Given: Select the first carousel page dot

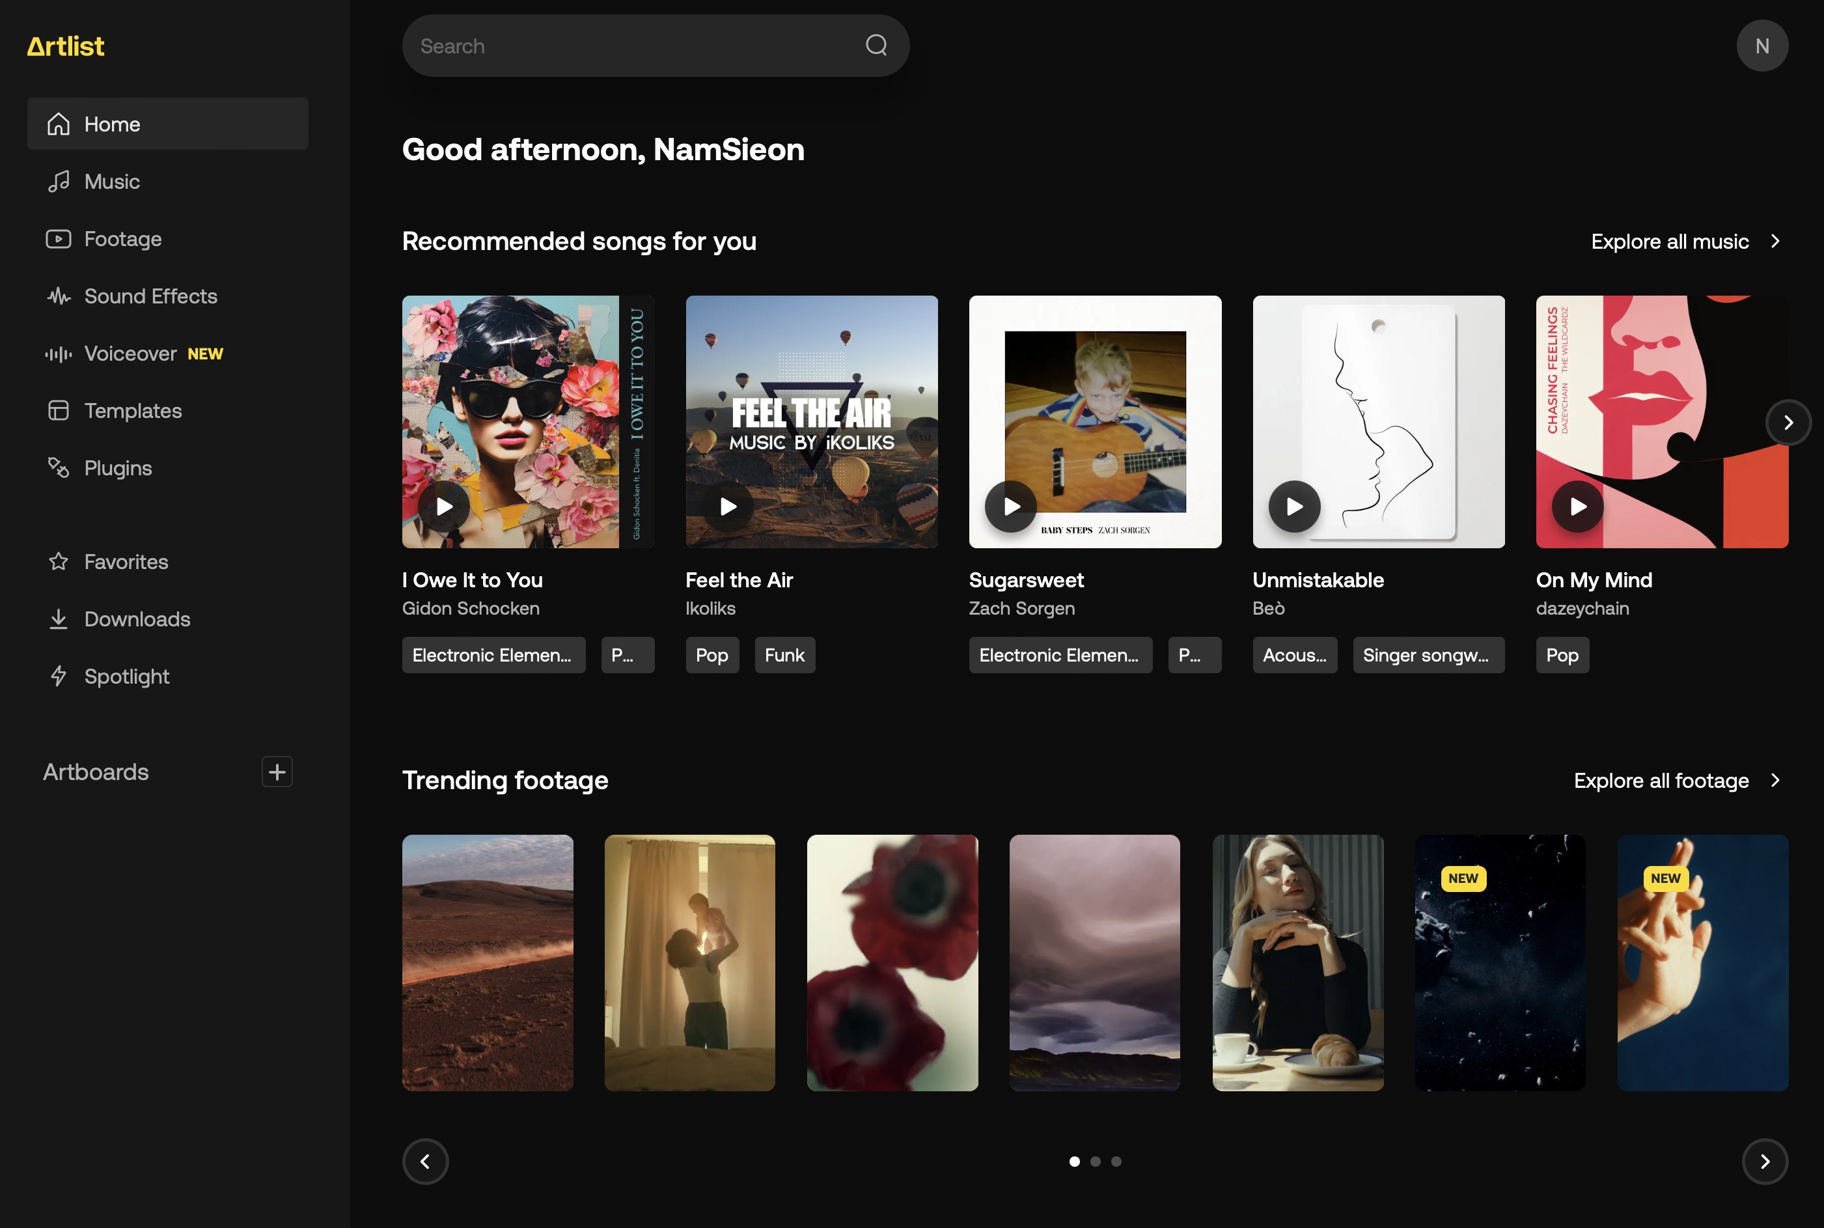Looking at the screenshot, I should (x=1074, y=1162).
